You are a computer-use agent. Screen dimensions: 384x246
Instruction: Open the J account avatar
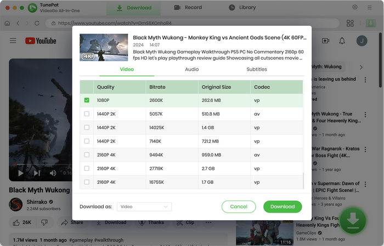tap(362, 41)
